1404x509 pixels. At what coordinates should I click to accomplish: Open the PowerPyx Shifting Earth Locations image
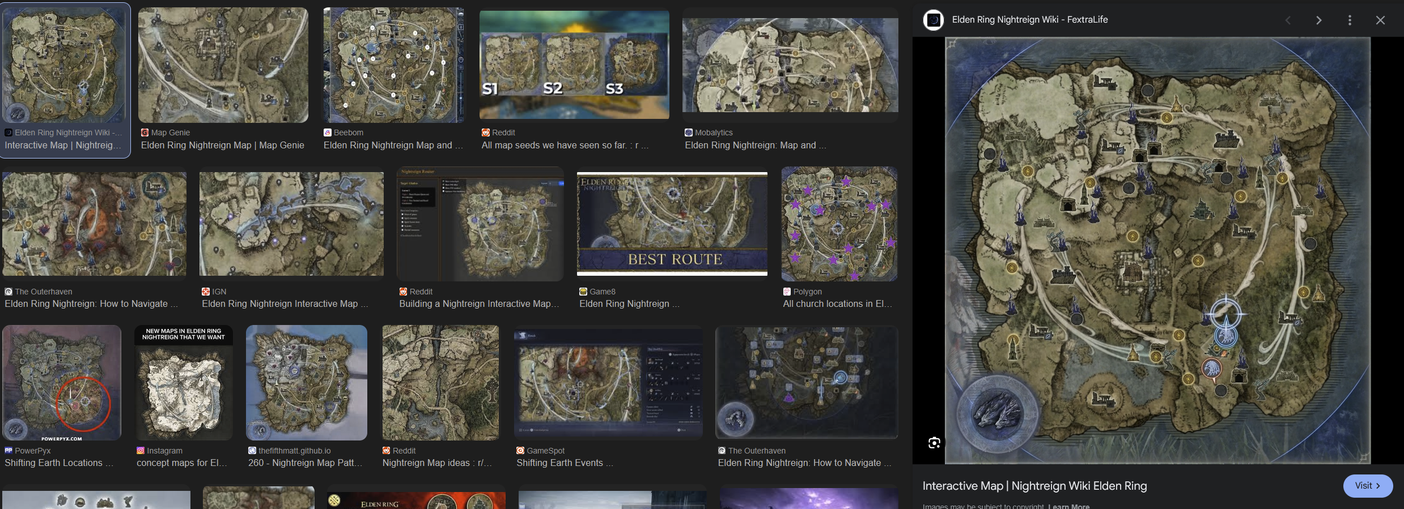(62, 383)
